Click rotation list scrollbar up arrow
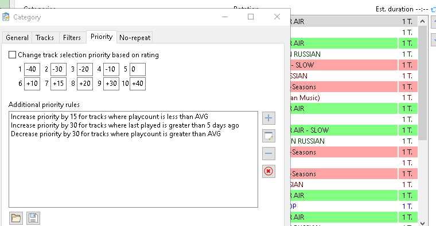The image size is (436, 226). [422, 21]
